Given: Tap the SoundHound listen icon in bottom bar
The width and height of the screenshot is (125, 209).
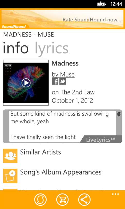Looking at the screenshot, I should (40, 200).
